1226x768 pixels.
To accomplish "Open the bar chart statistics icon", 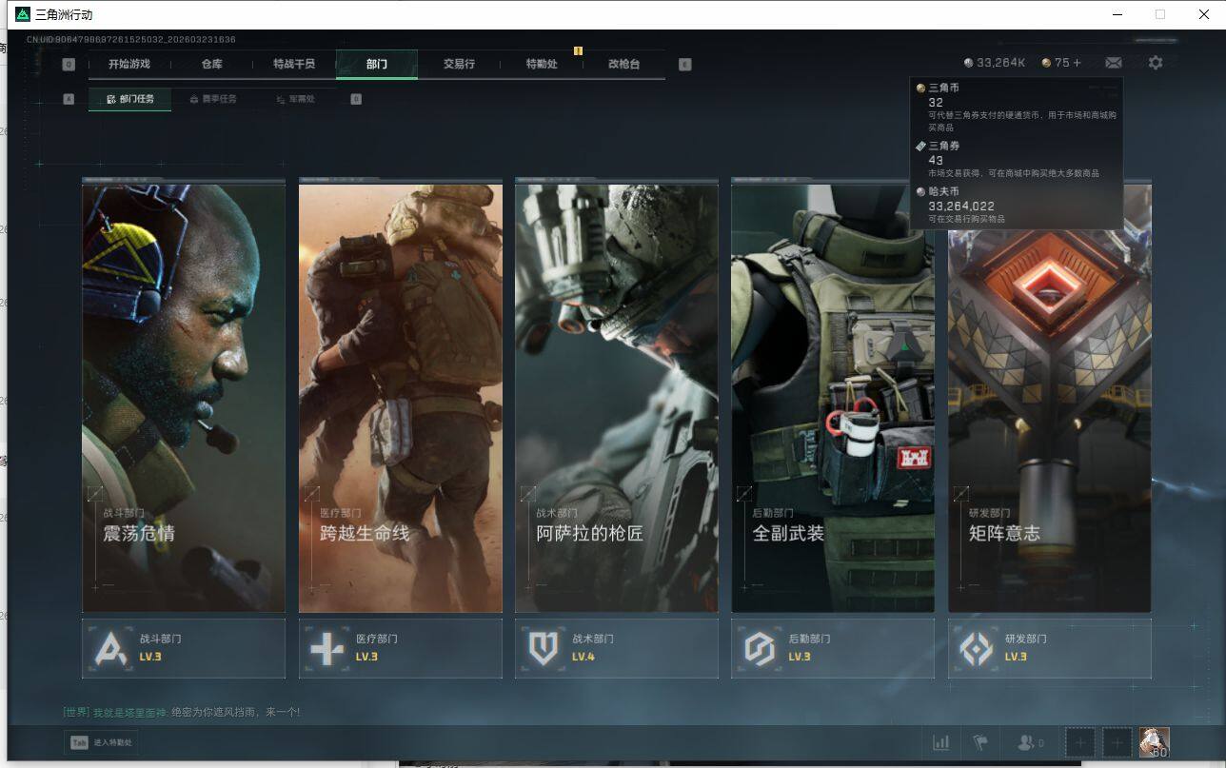I will [x=940, y=742].
